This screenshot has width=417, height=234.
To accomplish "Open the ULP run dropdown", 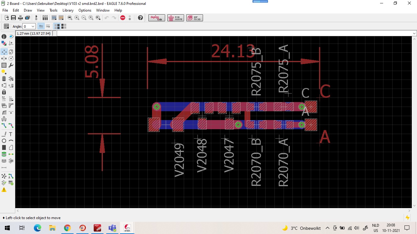I will click(x=61, y=18).
